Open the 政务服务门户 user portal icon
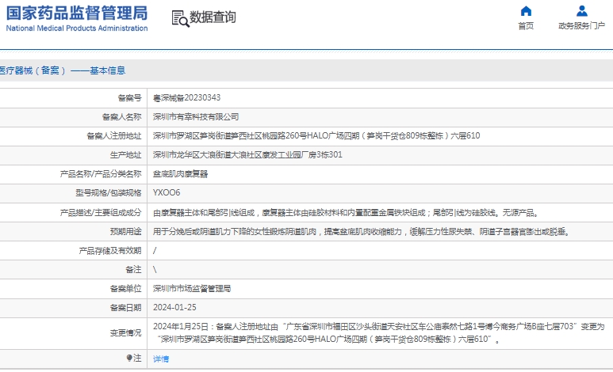This screenshot has width=613, height=372. point(582,11)
